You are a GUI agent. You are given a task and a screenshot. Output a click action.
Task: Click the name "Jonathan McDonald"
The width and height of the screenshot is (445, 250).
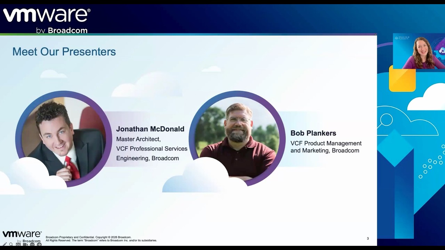150,129
